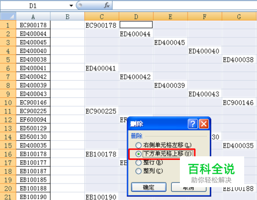Select row 16 header
This screenshot has height=200, width=257.
8,154
